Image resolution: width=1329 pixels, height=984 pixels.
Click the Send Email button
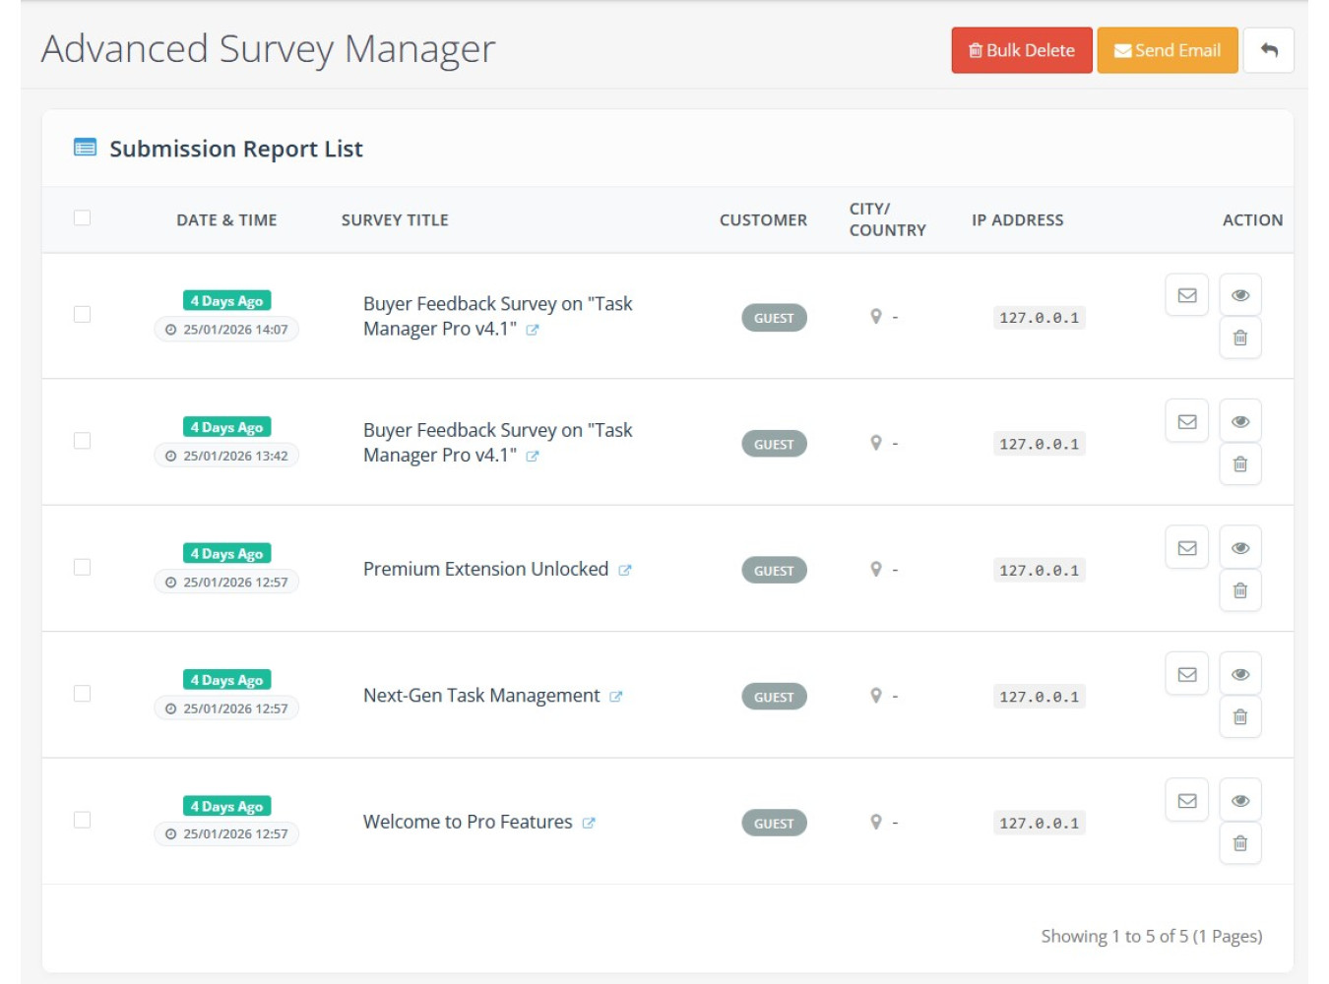coord(1167,50)
